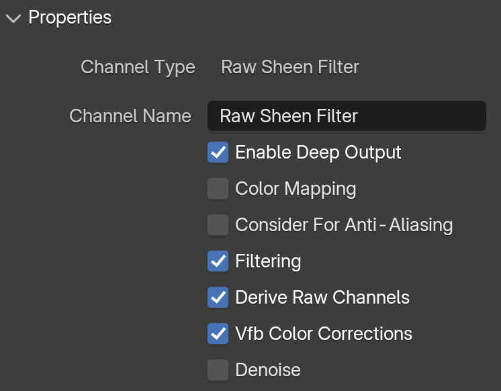This screenshot has height=391, width=501.
Task: Click the Denoise label text
Action: point(268,370)
